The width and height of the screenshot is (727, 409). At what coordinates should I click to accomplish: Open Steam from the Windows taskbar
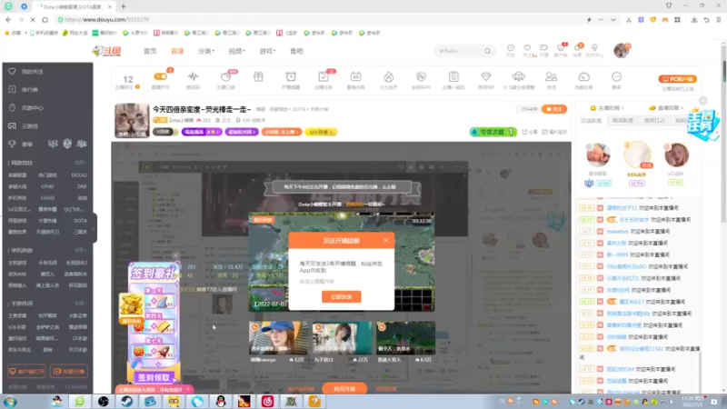[x=126, y=401]
